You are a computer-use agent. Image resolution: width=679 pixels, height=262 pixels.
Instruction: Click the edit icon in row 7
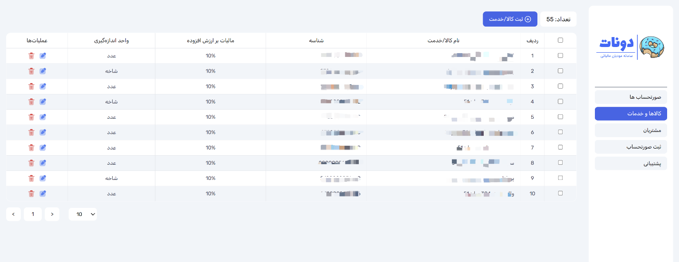pos(43,148)
